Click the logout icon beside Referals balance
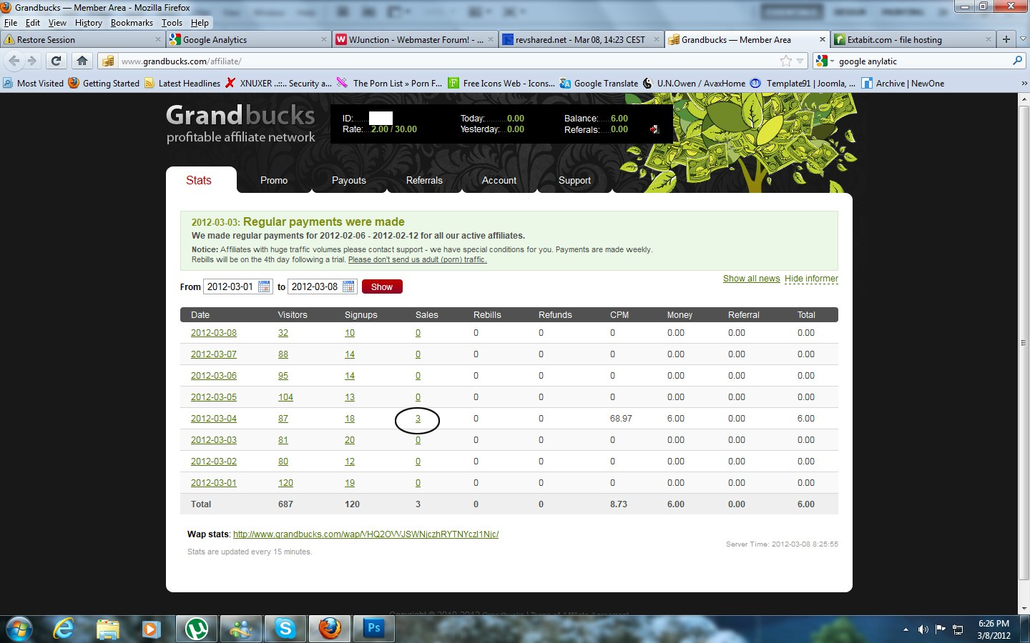 [x=654, y=129]
